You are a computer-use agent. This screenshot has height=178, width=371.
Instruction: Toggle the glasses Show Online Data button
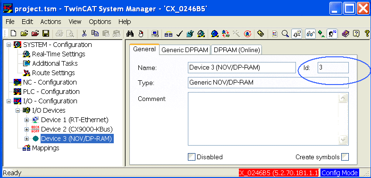click(x=310, y=34)
